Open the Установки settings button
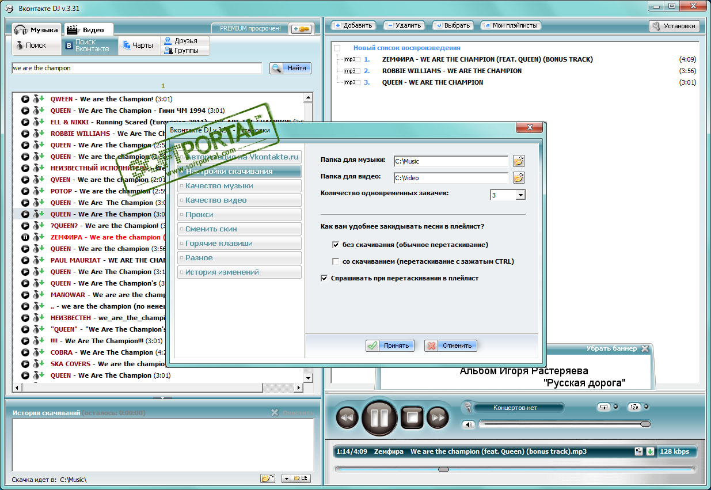 [675, 26]
